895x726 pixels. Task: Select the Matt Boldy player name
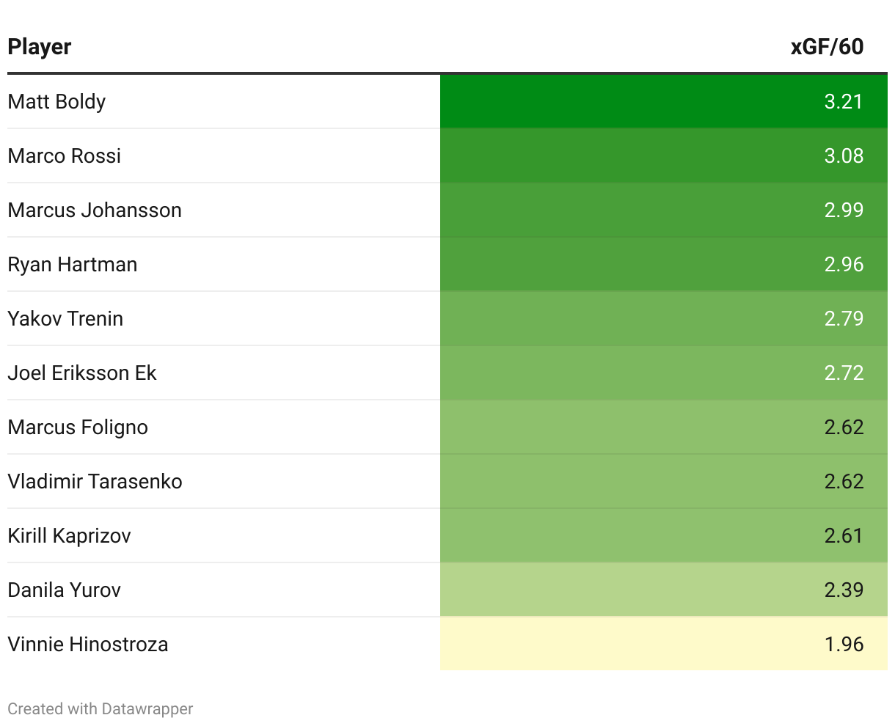56,101
